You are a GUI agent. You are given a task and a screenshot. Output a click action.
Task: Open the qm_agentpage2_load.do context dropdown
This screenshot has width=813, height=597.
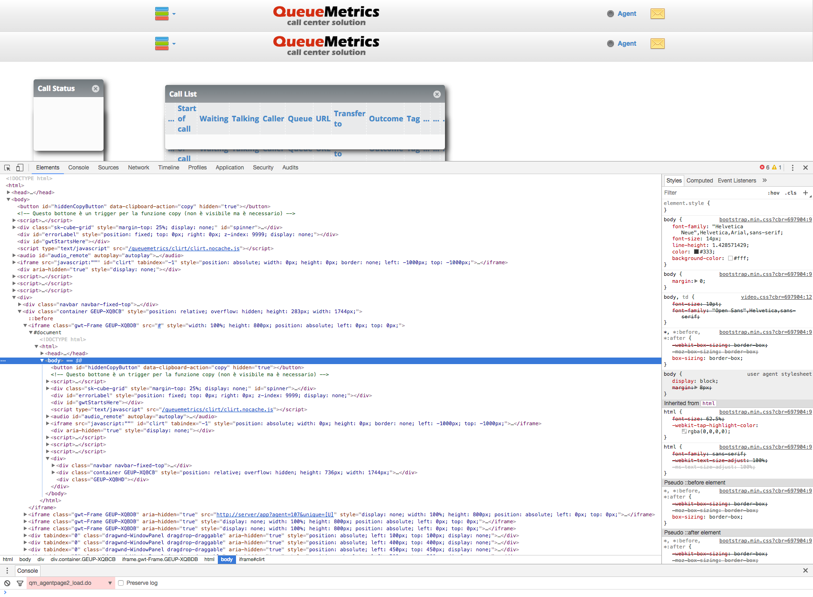[x=71, y=583]
